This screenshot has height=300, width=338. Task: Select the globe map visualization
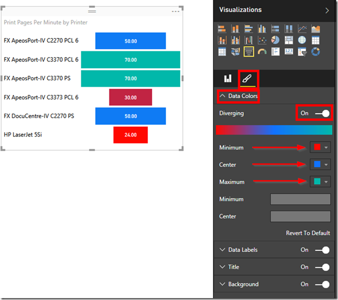(x=302, y=40)
